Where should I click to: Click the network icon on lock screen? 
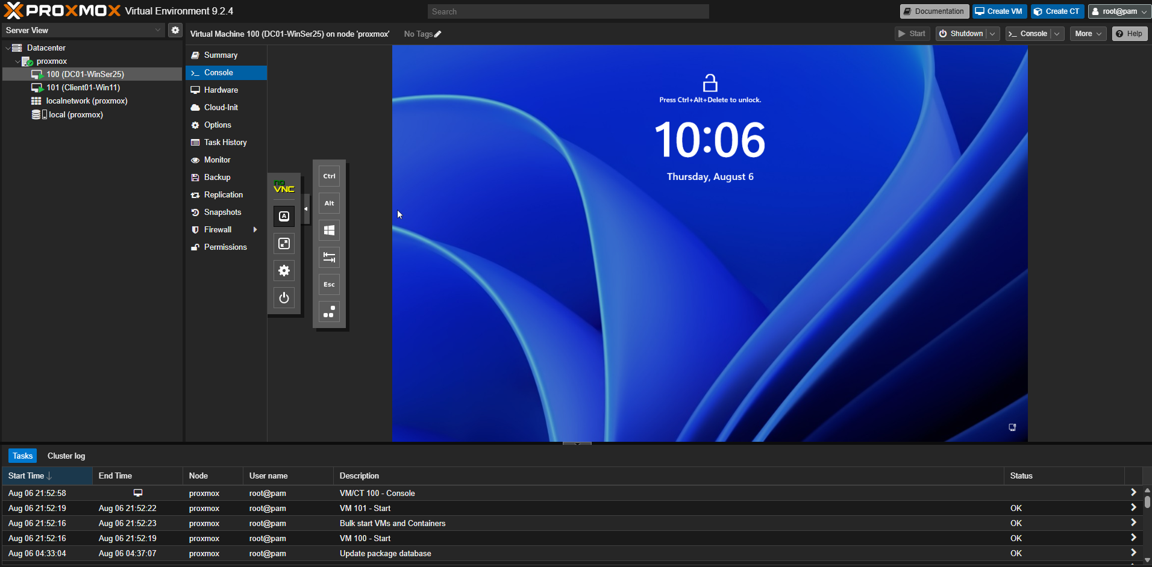pos(1012,427)
